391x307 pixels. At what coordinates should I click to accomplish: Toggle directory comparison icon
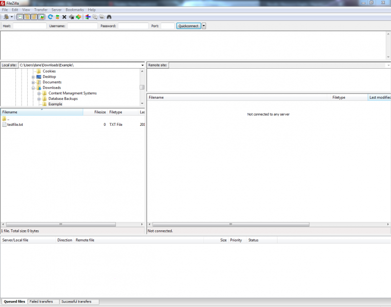pyautogui.click(x=95, y=17)
